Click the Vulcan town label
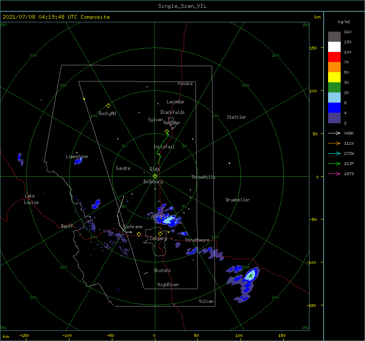Image resolution: width=365 pixels, height=341 pixels. coord(206,301)
